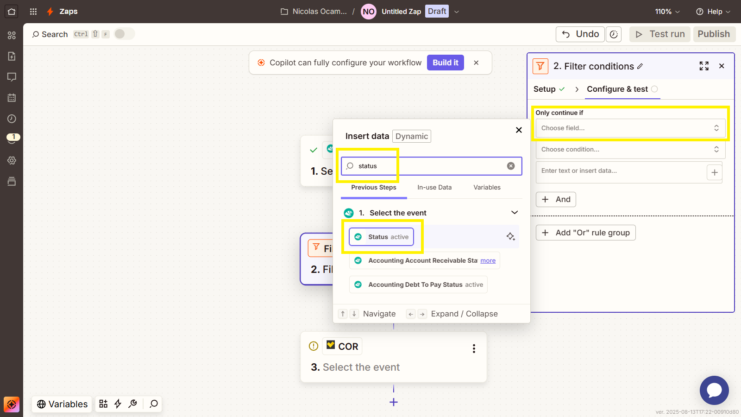Open the sidebar history clock icon
Viewport: 741px width, 417px height.
click(12, 119)
